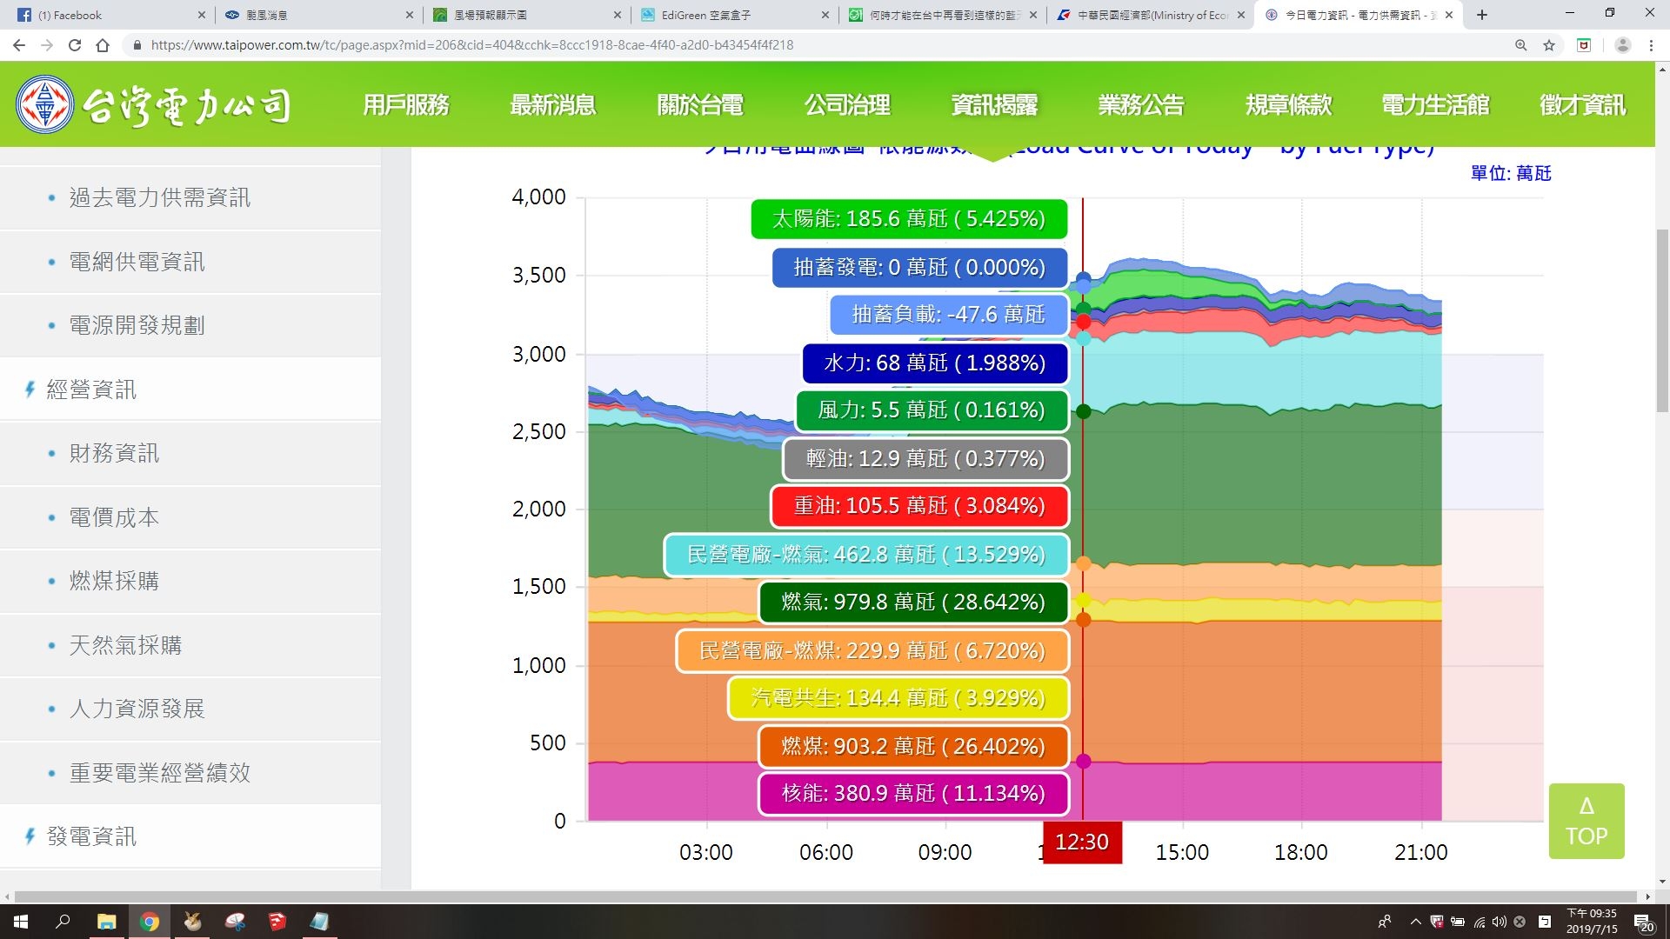Open 人力資源發展 in sidebar
The image size is (1670, 939).
190,709
